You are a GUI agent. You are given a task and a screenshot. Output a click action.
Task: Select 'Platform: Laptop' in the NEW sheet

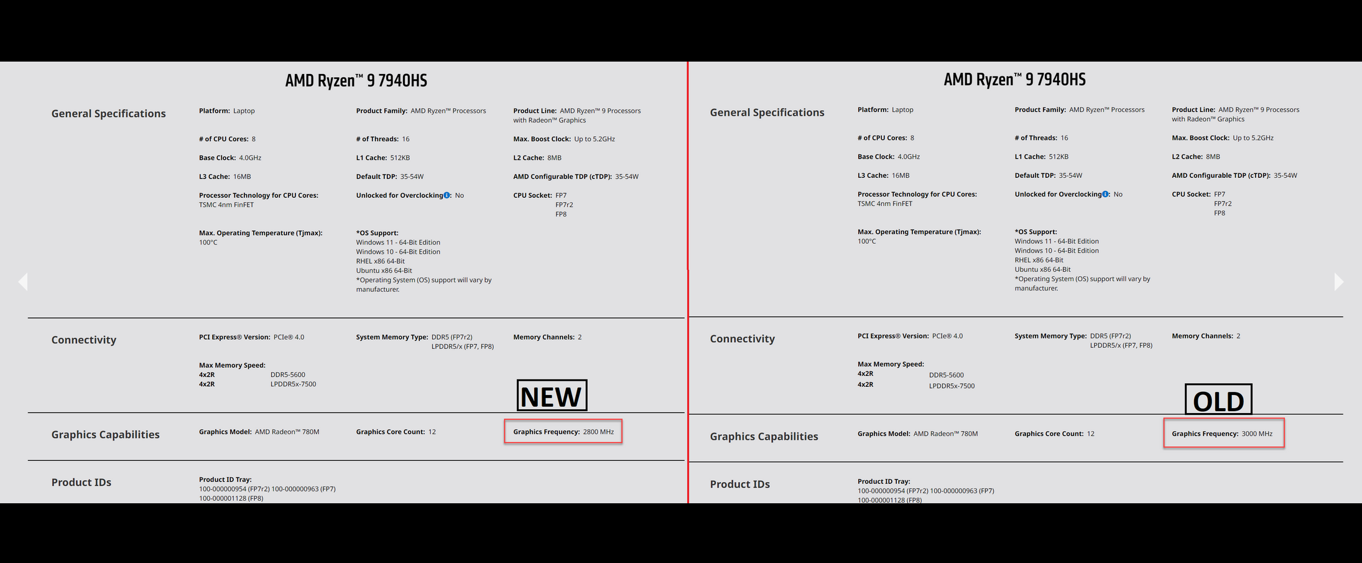coord(227,111)
